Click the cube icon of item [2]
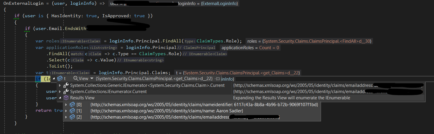 click(72, 117)
